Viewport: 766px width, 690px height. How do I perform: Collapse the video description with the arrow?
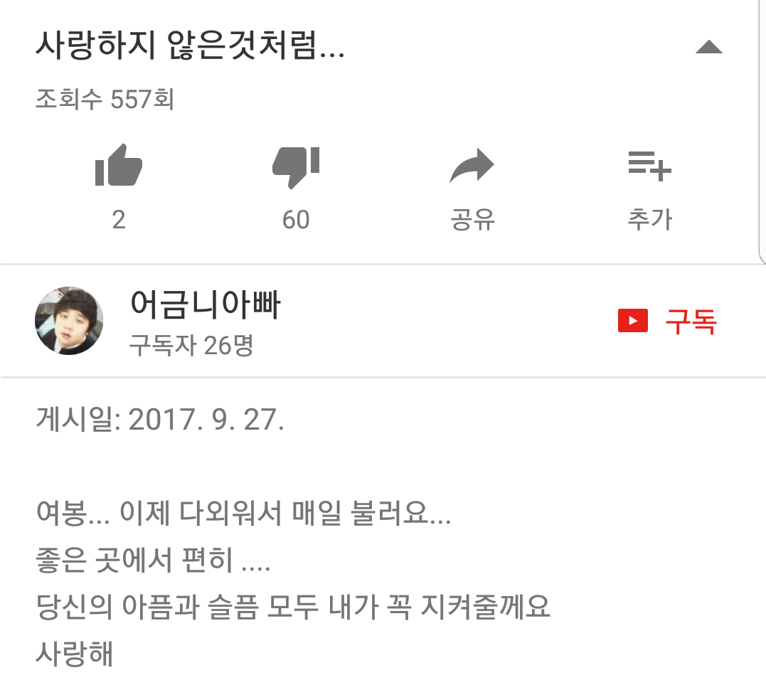pos(709,47)
